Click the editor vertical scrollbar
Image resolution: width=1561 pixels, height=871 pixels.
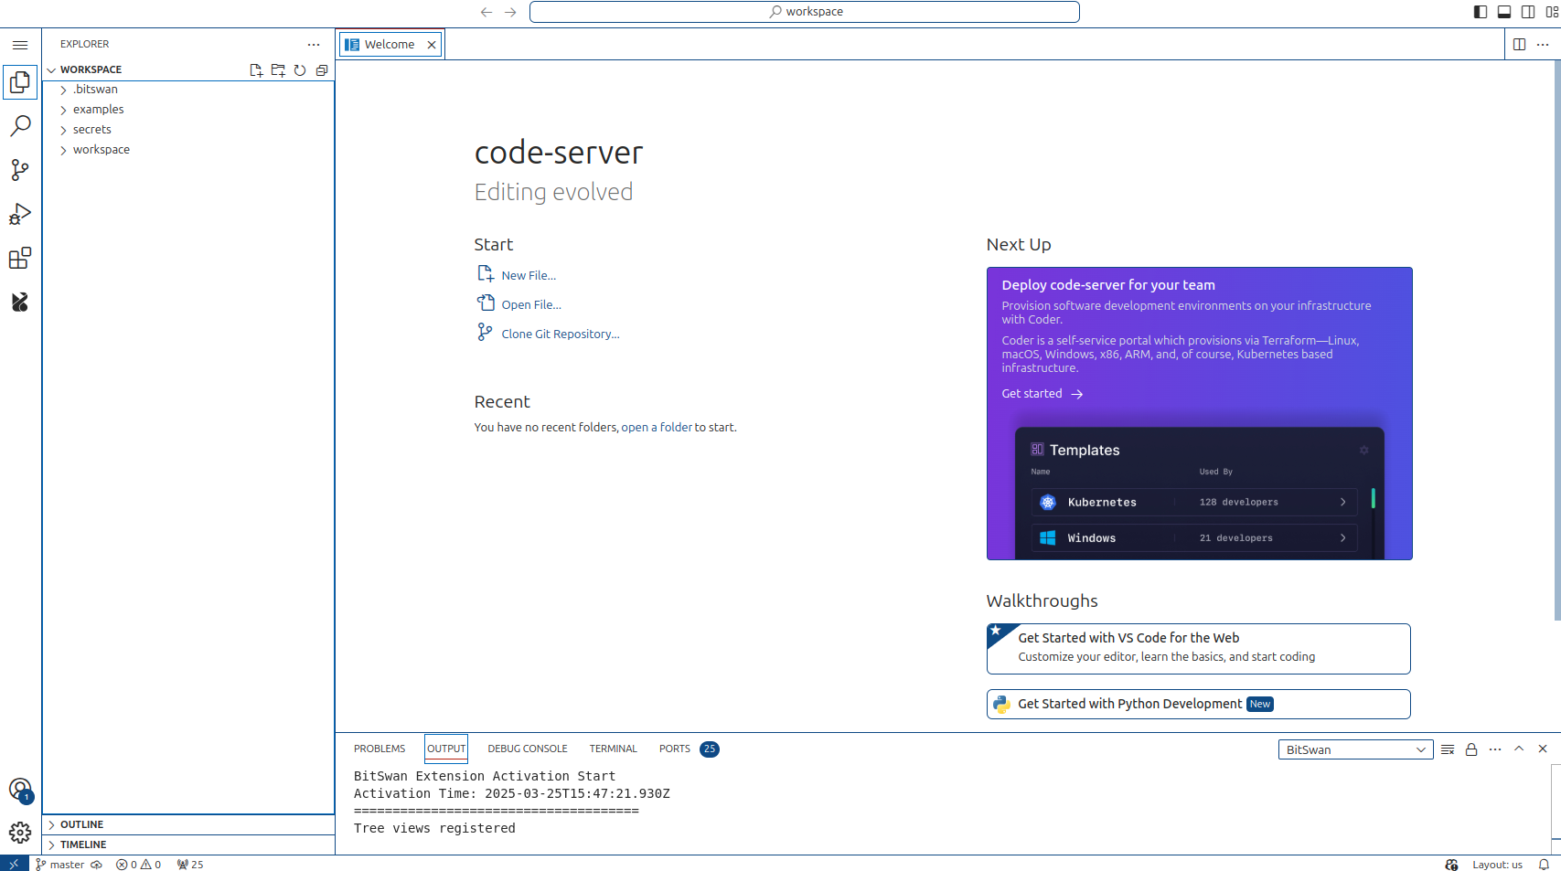1556,341
